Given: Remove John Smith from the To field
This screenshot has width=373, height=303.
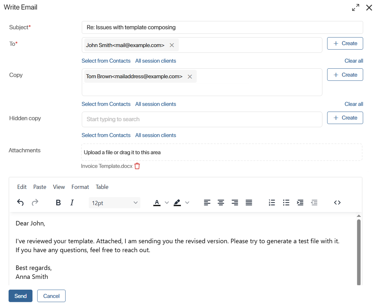Looking at the screenshot, I should (x=172, y=45).
